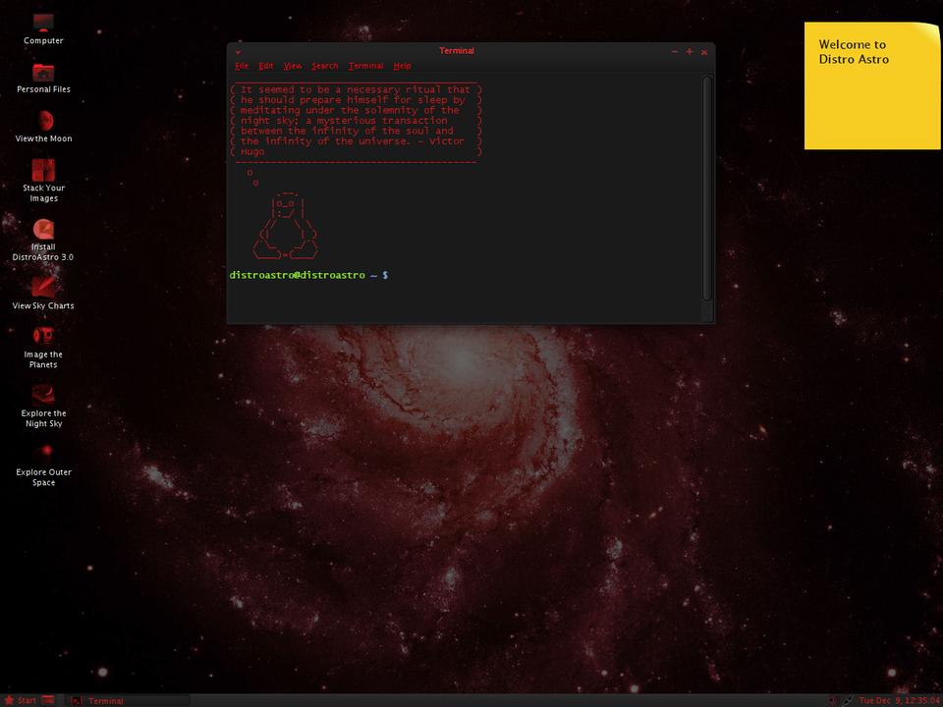Launch the View Sky Charts icon

(43, 288)
